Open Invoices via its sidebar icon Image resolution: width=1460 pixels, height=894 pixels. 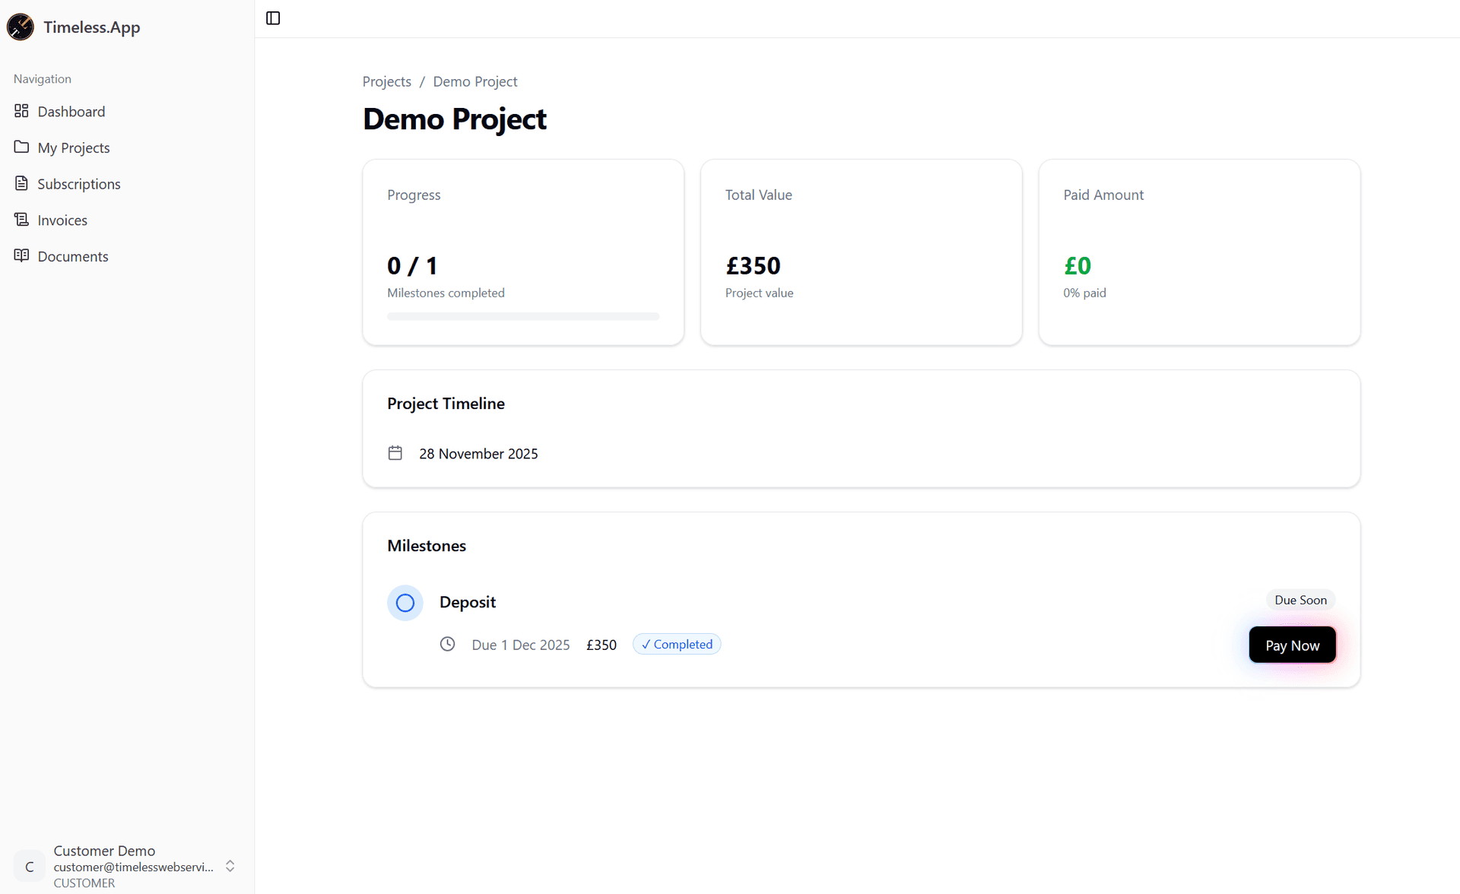coord(22,220)
